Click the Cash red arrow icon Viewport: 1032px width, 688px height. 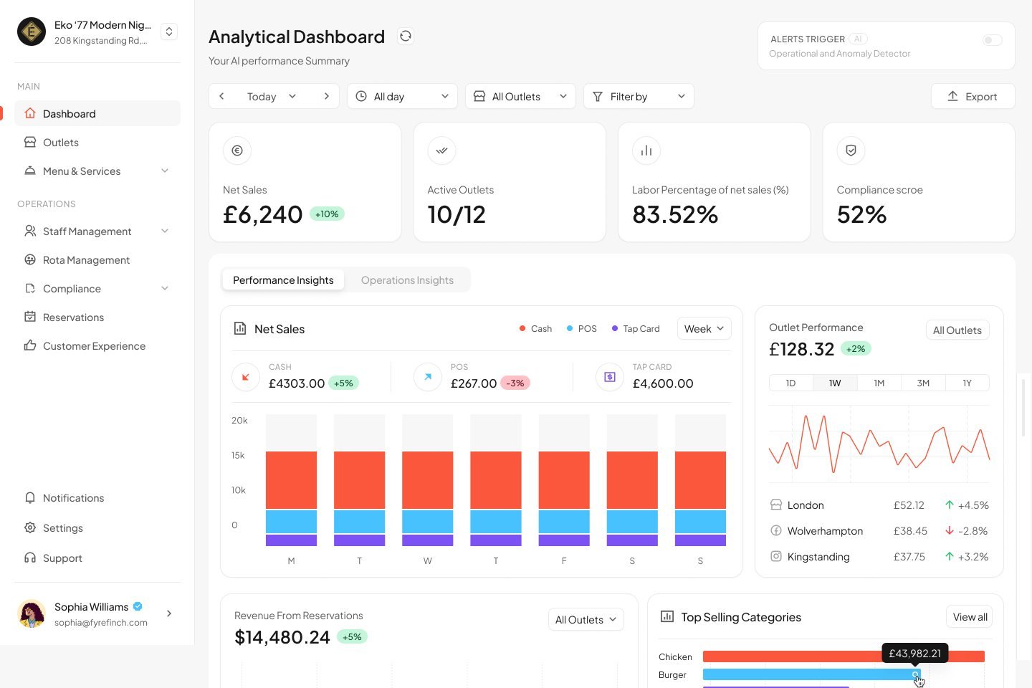pos(246,377)
